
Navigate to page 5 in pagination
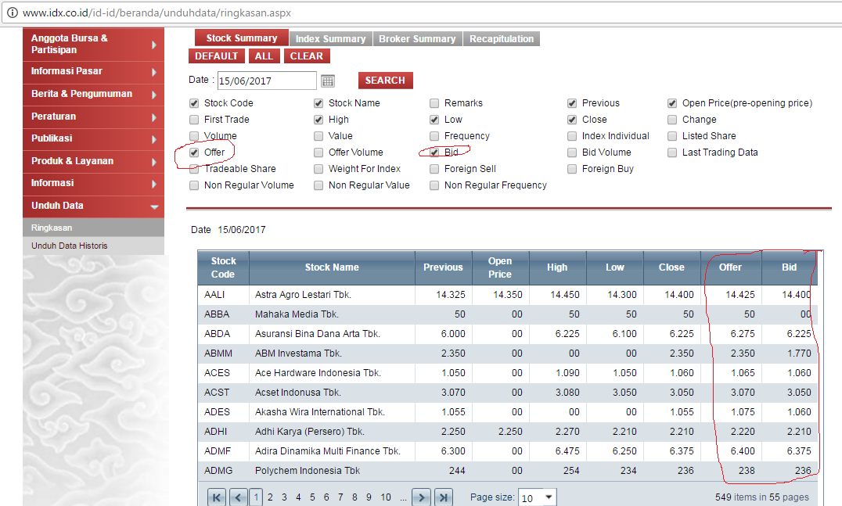pos(313,497)
